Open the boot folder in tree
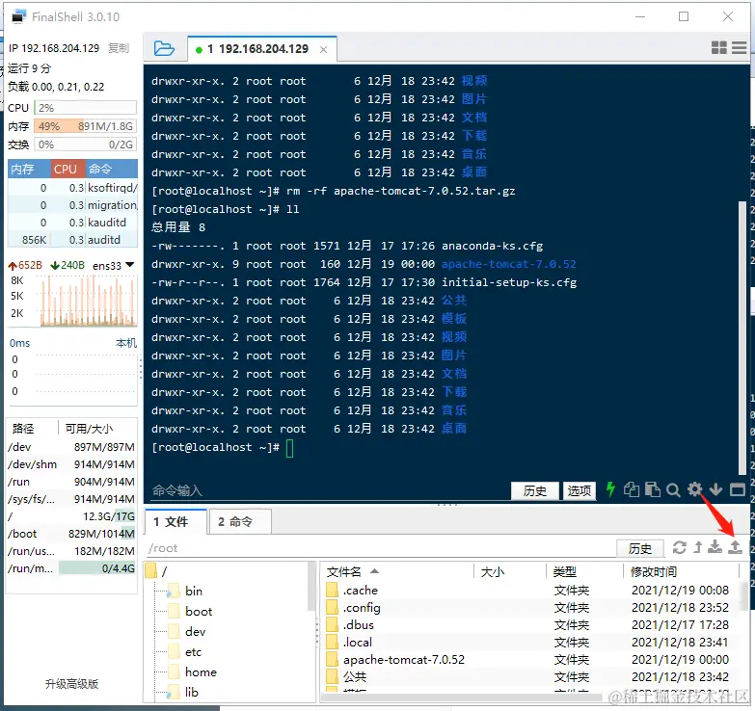Viewport: 755px width, 711px height. coord(199,612)
